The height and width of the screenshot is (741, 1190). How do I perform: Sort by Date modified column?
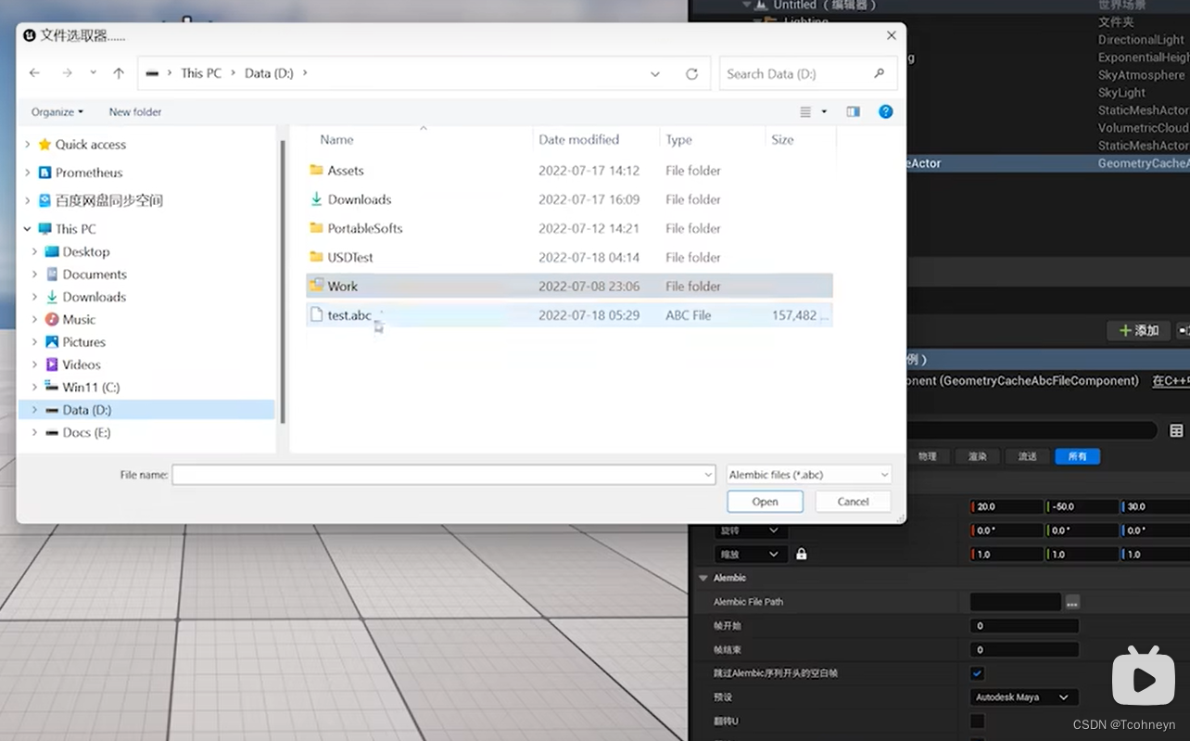point(578,139)
